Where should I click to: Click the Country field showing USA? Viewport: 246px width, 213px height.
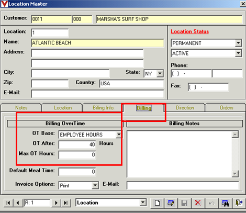(x=131, y=84)
